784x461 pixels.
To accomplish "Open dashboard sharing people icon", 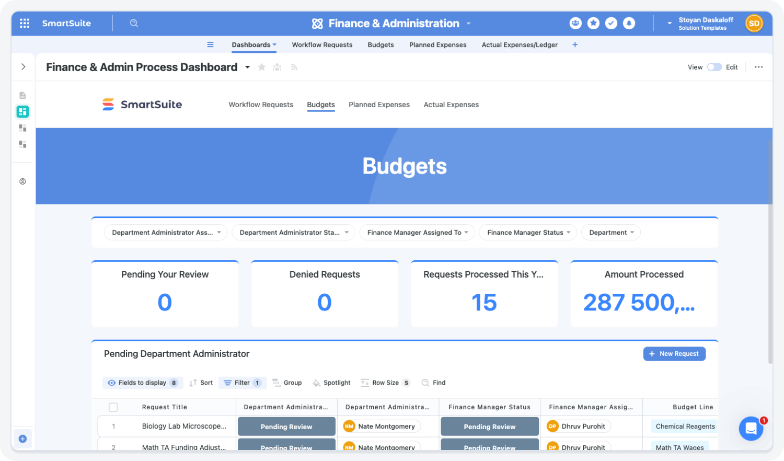I will click(x=278, y=67).
